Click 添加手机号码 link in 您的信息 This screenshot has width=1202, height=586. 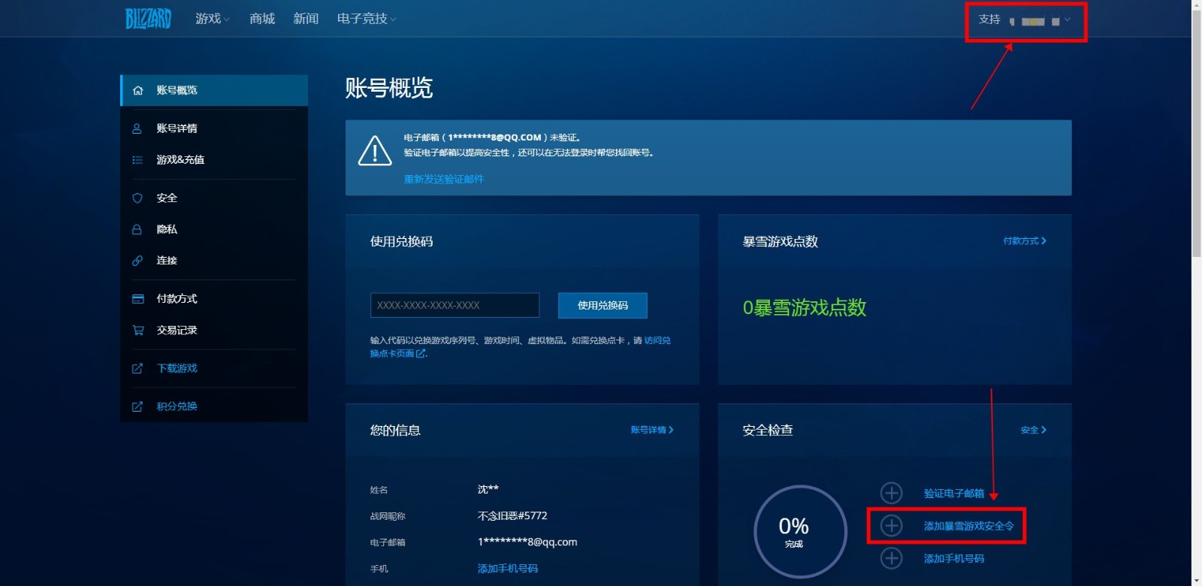508,569
